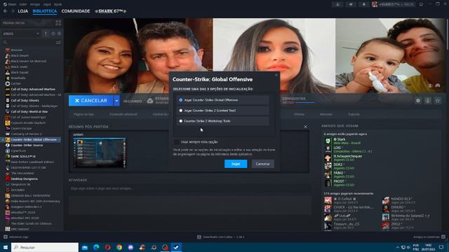Screen dimensions: 449x252
Task: Click the announcements megaphone icon
Action: pos(351,4)
